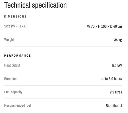
Task: Click the D 40 cm dimension text
Action: pyautogui.click(x=116, y=26)
